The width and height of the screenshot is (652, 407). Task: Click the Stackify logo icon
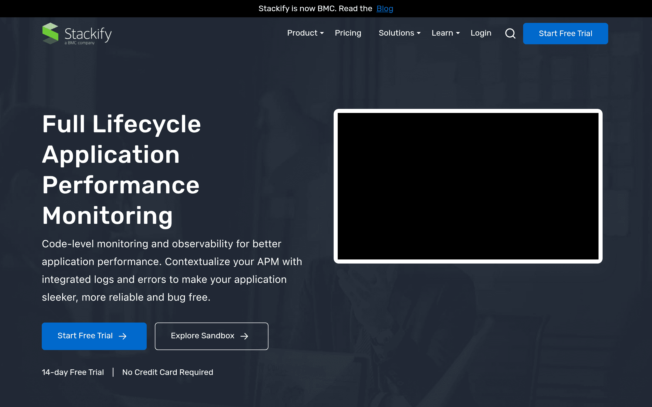point(50,33)
